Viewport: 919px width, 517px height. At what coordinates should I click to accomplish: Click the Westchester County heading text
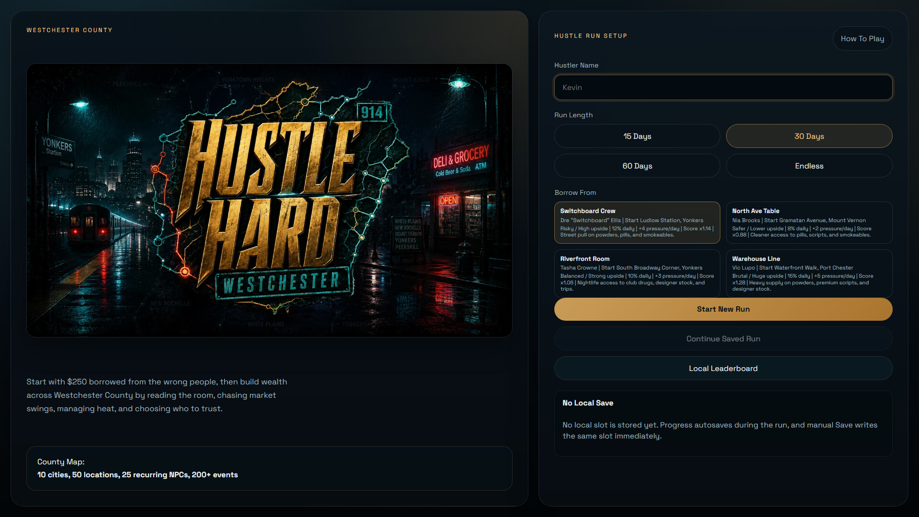pyautogui.click(x=69, y=30)
